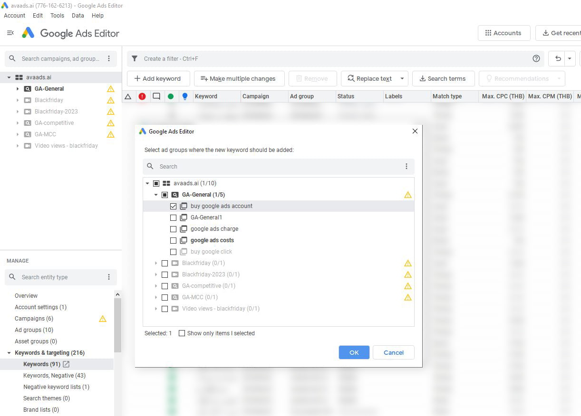581x416 pixels.
Task: Click dialog warning icon for GA-General (1/5)
Action: coord(407,195)
